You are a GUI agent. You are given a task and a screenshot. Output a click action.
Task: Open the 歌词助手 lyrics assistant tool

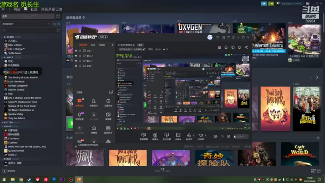click(108, 130)
